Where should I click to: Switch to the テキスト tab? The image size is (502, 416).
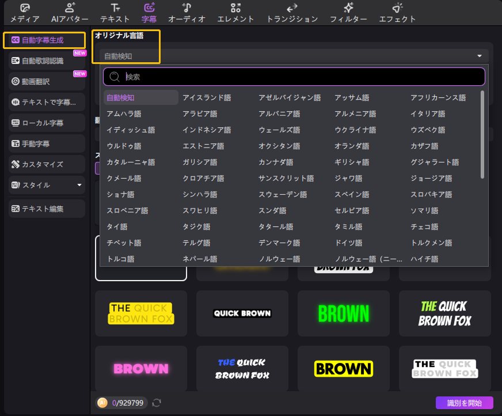(115, 13)
